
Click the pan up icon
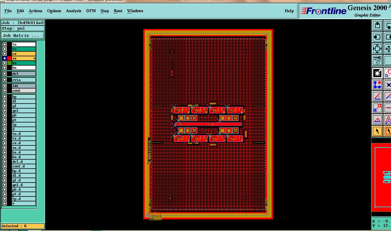tap(377, 26)
